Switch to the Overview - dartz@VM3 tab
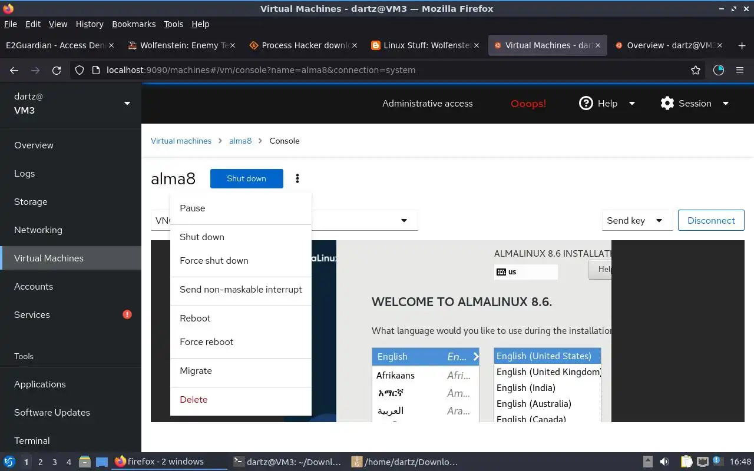The image size is (754, 471). coord(669,45)
